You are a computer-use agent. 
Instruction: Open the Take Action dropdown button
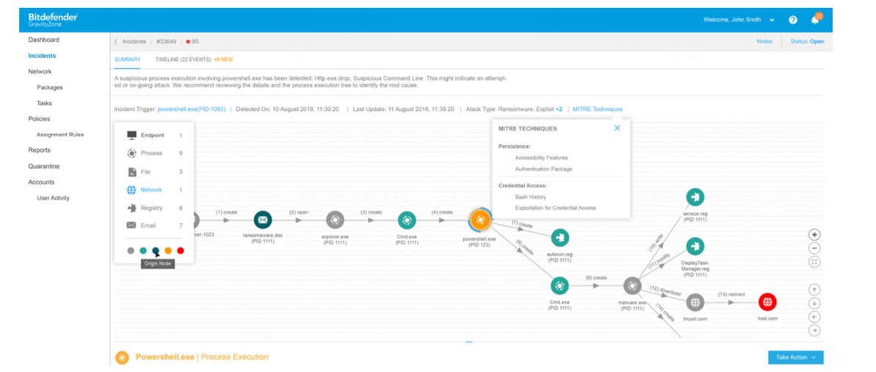(795, 357)
